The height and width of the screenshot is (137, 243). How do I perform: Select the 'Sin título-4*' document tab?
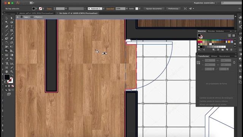(78, 13)
